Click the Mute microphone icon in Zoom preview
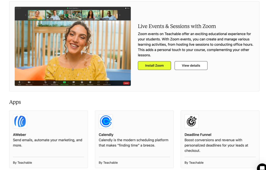Image resolution: width=266 pixels, height=170 pixels. click(x=19, y=82)
